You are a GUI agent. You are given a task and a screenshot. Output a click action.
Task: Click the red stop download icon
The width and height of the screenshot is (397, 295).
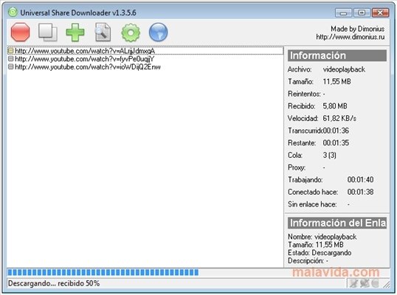tap(20, 32)
